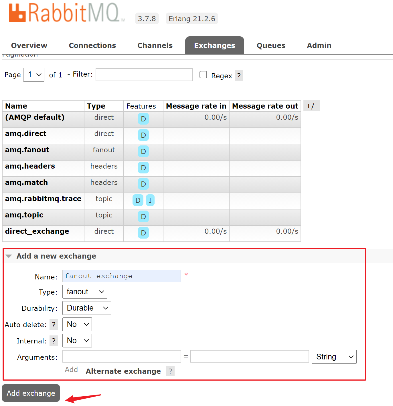Open Auto delete help question mark
The height and width of the screenshot is (406, 393).
(x=54, y=325)
